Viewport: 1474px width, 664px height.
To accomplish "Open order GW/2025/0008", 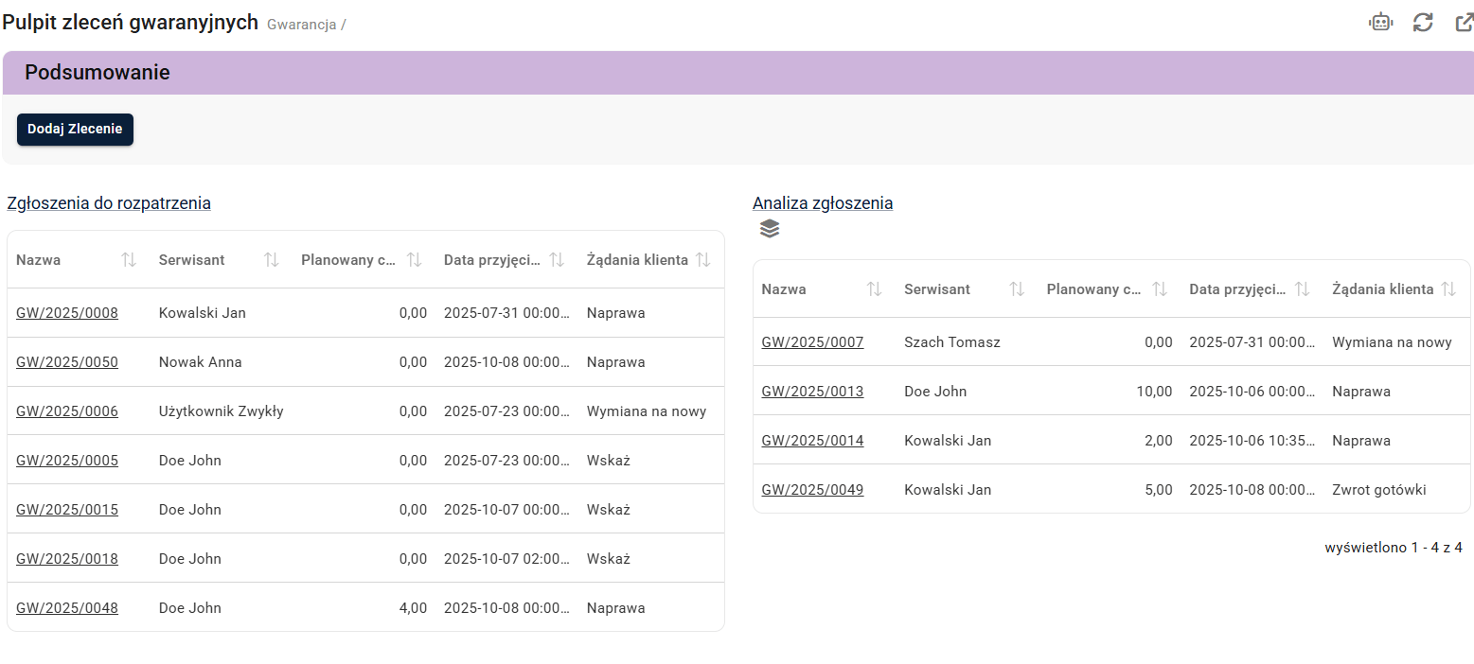I will [x=67, y=313].
